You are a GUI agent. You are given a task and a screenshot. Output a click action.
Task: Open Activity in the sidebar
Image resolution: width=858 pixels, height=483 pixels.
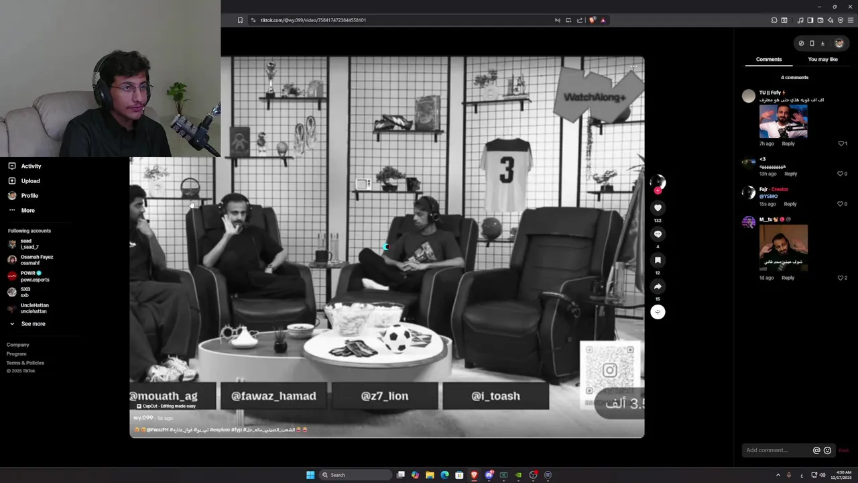click(25, 166)
